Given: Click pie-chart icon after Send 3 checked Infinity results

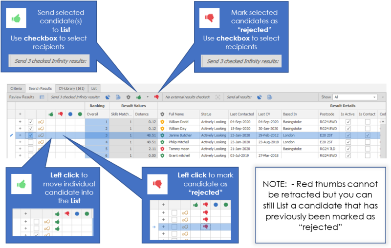Looking at the screenshot, I should [x=107, y=97].
